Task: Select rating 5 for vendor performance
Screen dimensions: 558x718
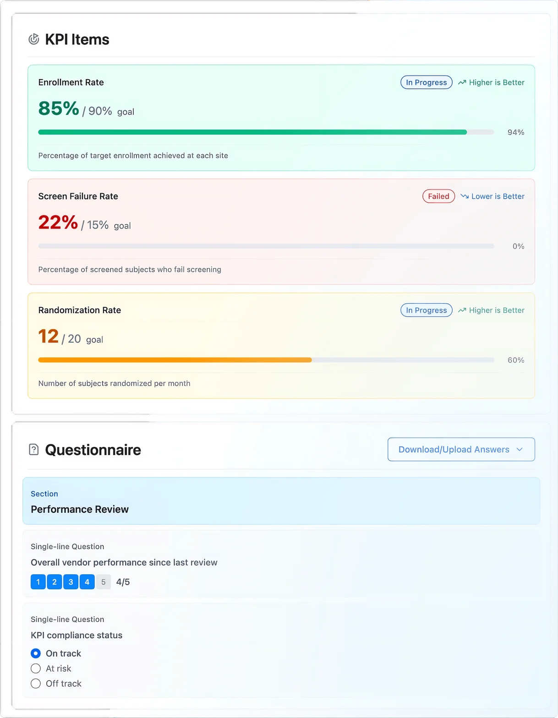Action: pos(103,582)
